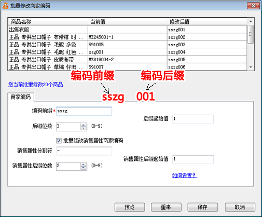Image resolution: width=262 pixels, height=217 pixels.
Task: Decrease 销售属性后缀位数 with down arrow
Action: coord(84,168)
